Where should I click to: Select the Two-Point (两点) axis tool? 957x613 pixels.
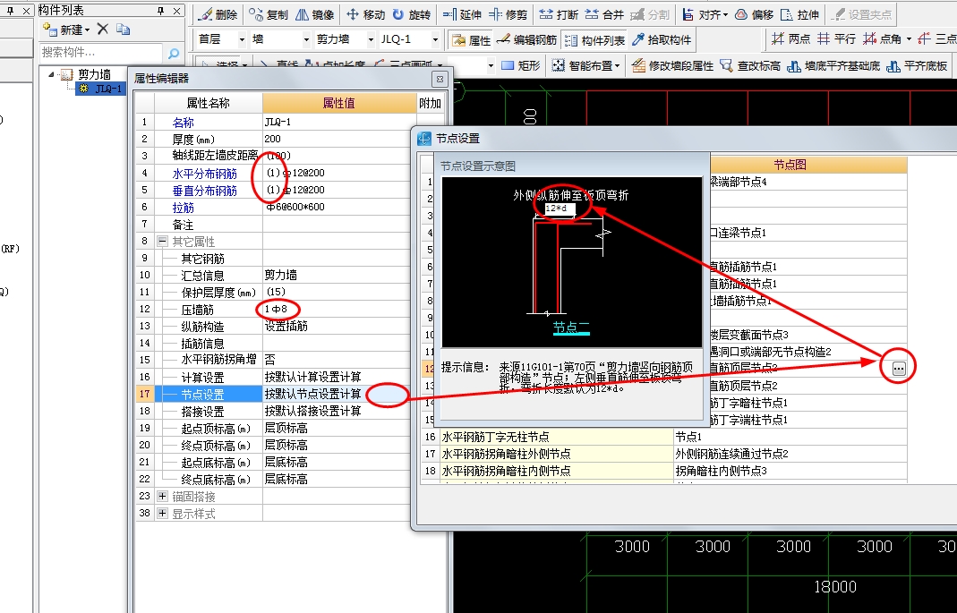pyautogui.click(x=790, y=39)
